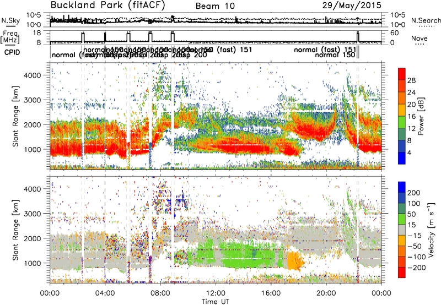Click the 'Time UT' axis label
The image size is (441, 305).
[216, 301]
